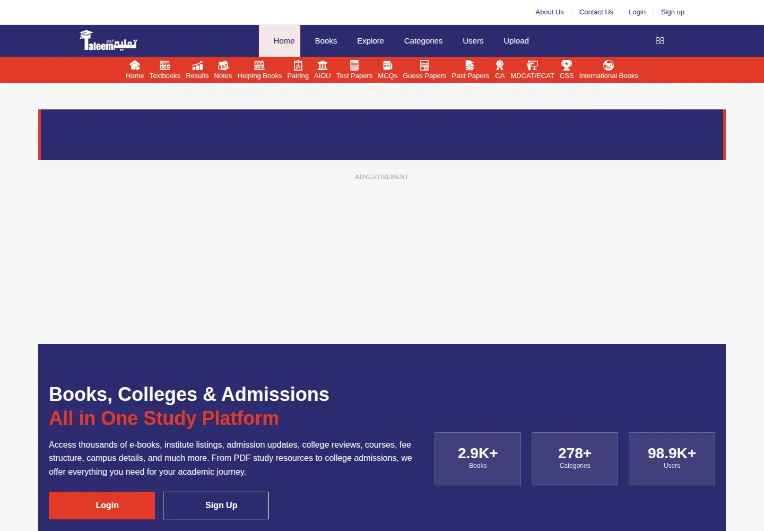Open the Pairing icon
This screenshot has width=764, height=531.
click(298, 65)
